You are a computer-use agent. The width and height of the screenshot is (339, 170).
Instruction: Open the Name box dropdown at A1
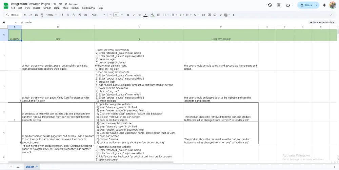[x=16, y=22]
